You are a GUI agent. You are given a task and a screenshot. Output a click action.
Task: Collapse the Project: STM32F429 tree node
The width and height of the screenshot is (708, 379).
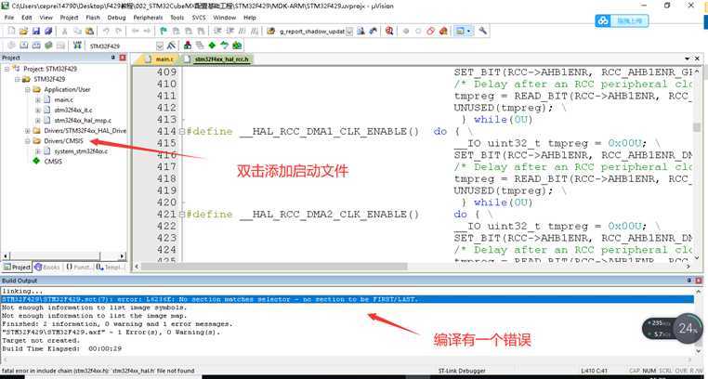7,69
